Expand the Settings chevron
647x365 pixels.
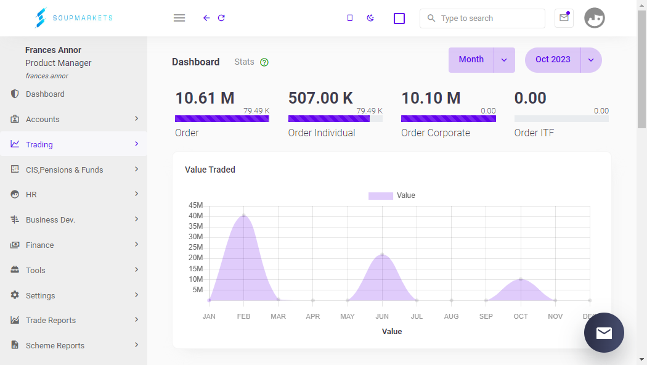pyautogui.click(x=137, y=295)
